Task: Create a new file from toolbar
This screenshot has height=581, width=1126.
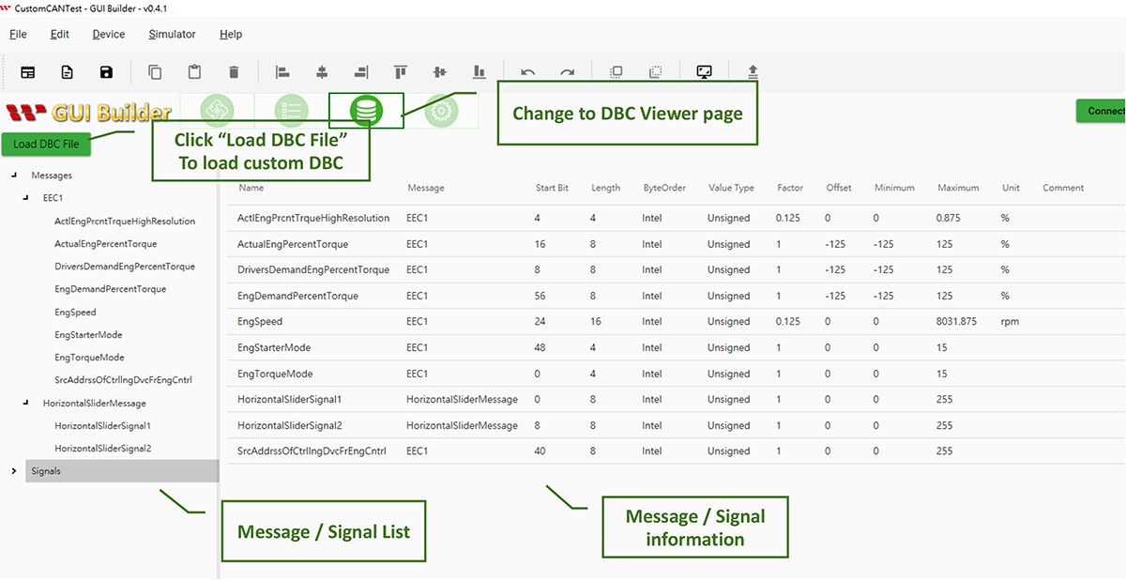Action: coord(67,72)
